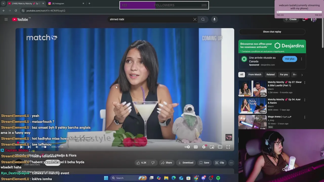Open Matchy Matchy Ep 54 title link

(284, 101)
